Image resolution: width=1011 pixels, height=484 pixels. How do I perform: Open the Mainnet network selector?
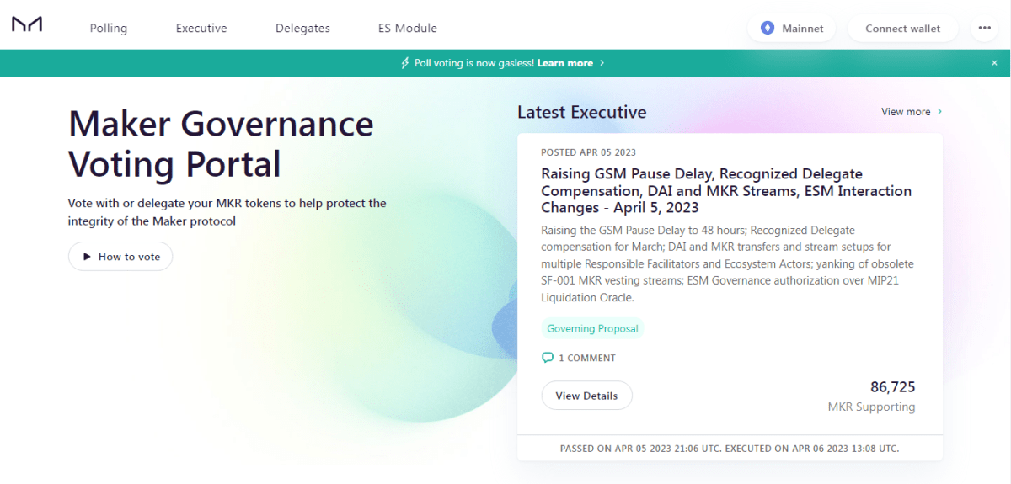coord(792,28)
